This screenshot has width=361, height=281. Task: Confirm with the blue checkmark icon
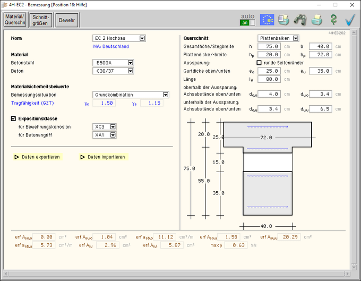click(350, 20)
